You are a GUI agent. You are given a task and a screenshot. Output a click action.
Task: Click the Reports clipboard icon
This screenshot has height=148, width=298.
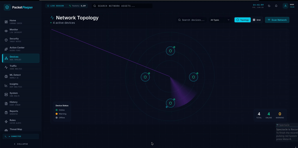point(6,112)
